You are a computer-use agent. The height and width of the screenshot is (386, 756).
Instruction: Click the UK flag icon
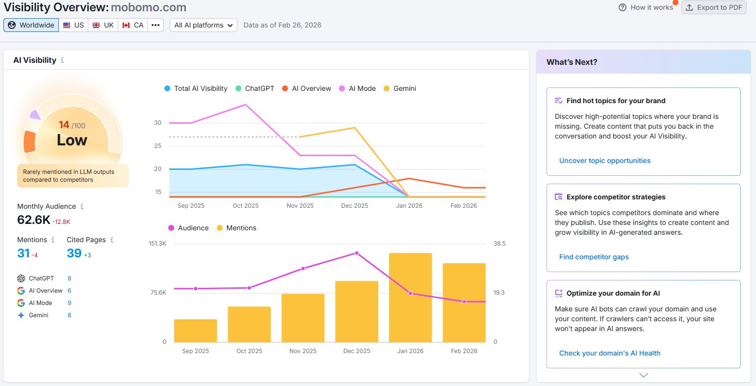96,25
